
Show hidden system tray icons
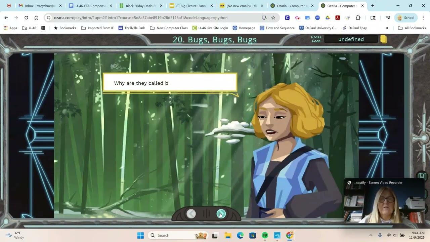coord(371,235)
